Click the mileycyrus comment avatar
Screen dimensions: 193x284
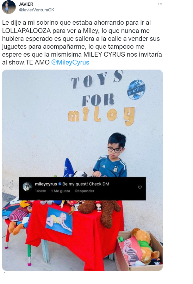pos(28,186)
